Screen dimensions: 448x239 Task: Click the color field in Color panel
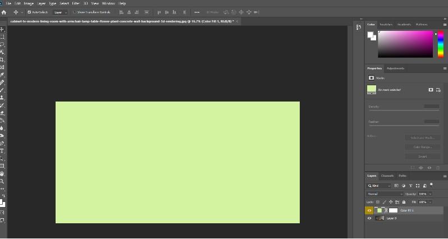[405, 44]
